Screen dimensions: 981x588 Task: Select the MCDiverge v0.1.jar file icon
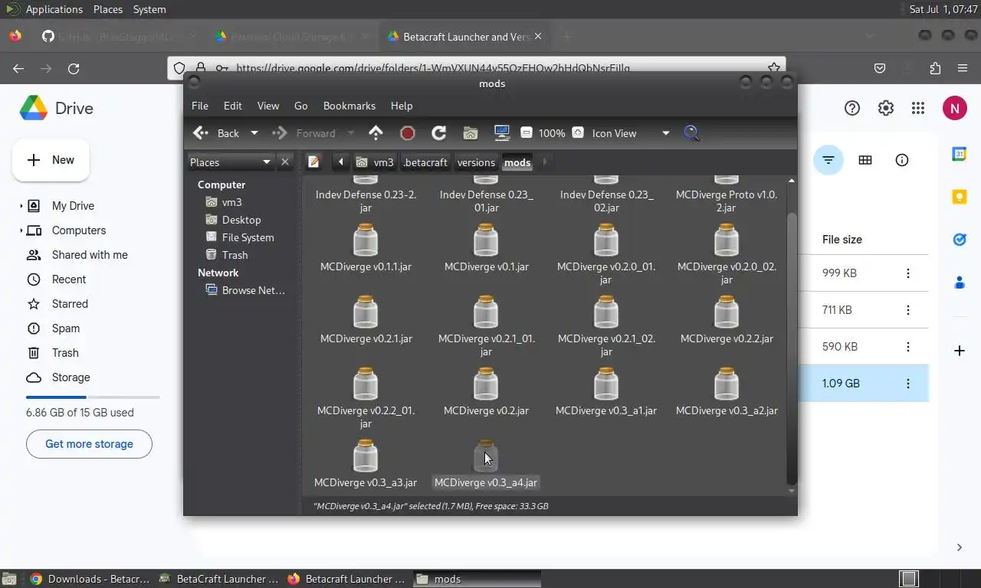(486, 240)
